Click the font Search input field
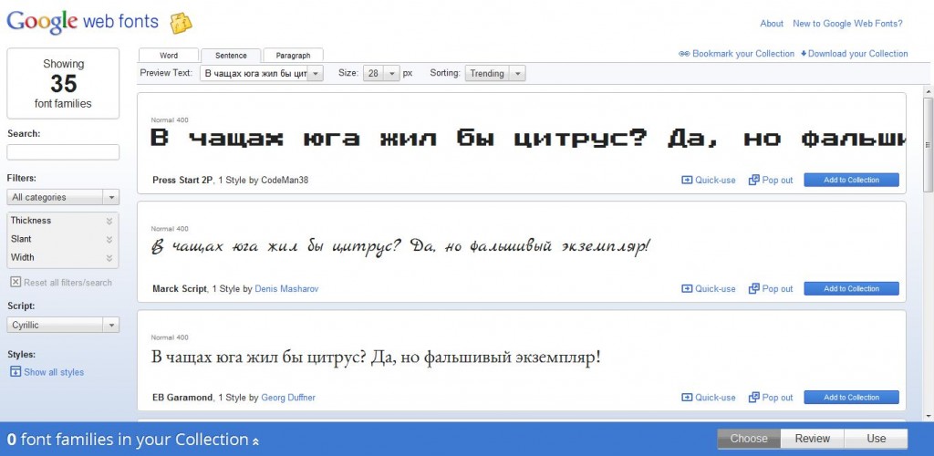The image size is (934, 456). [63, 152]
